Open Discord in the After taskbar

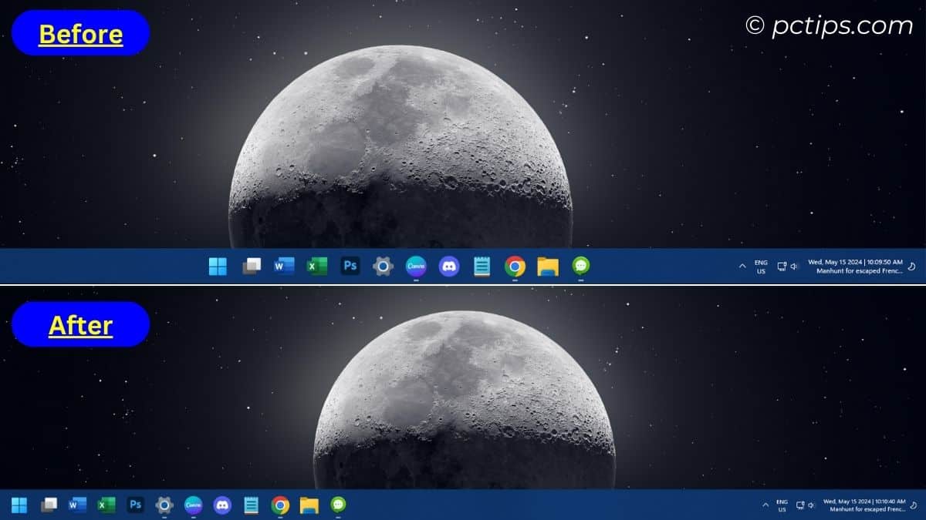(x=222, y=505)
